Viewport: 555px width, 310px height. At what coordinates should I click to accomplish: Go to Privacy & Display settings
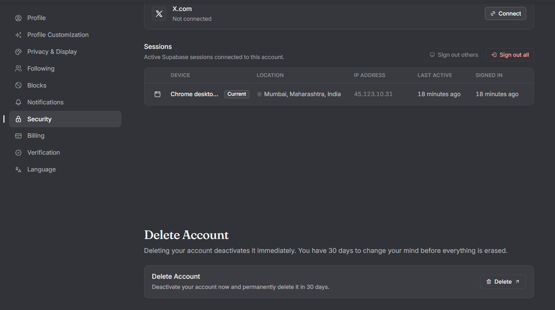(x=65, y=51)
